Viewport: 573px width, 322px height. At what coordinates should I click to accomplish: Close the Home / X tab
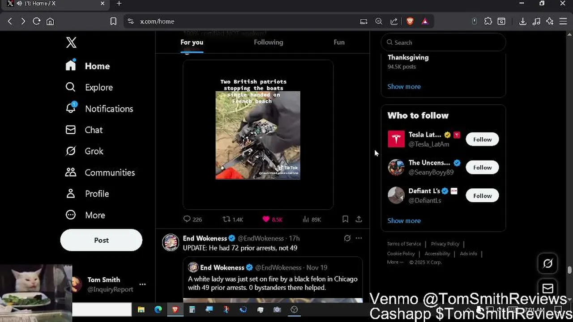click(x=103, y=4)
